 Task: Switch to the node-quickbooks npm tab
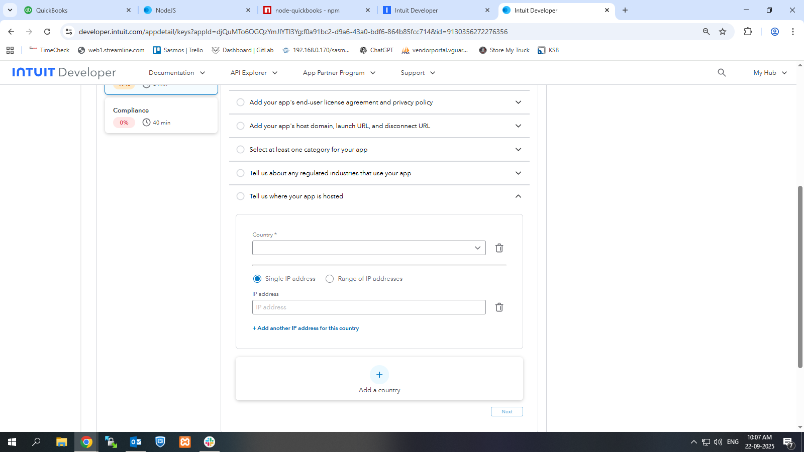click(307, 10)
